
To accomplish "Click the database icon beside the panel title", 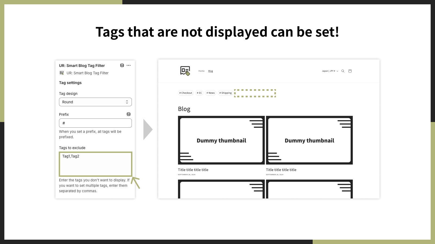I will (122, 65).
